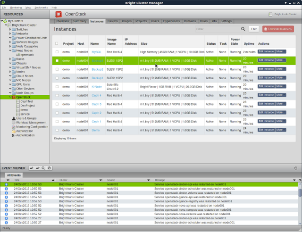Click Monitoring Configuration icon in tree
This screenshot has width=302, height=232.
pos(14,127)
